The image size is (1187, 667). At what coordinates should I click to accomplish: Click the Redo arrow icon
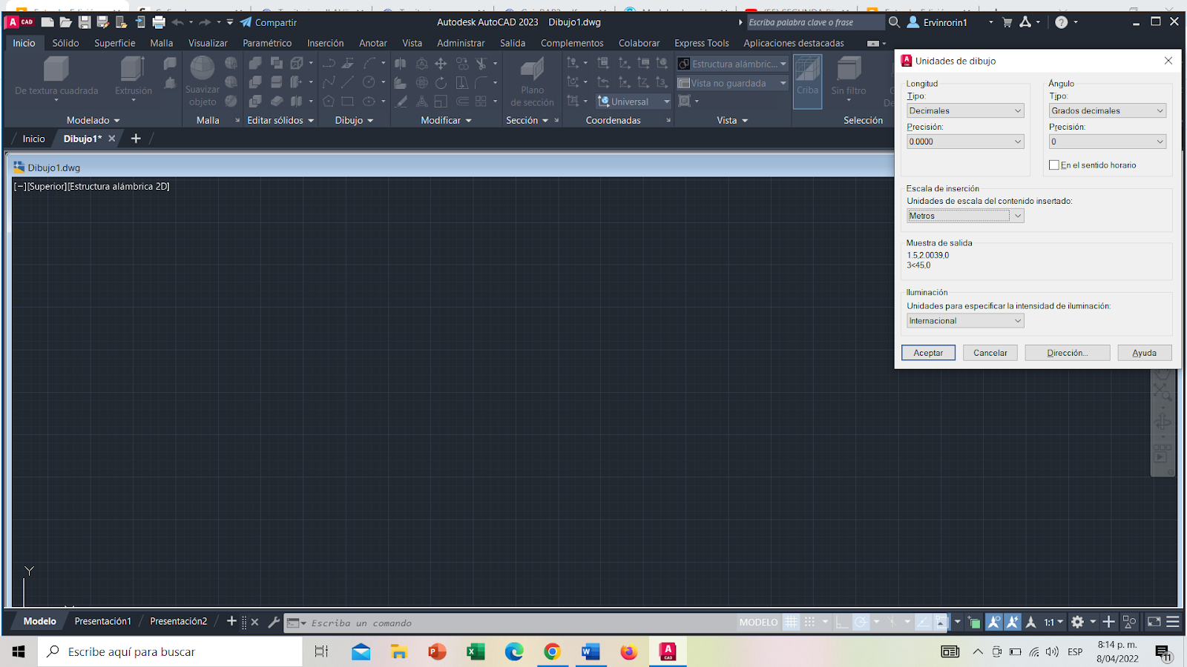205,22
